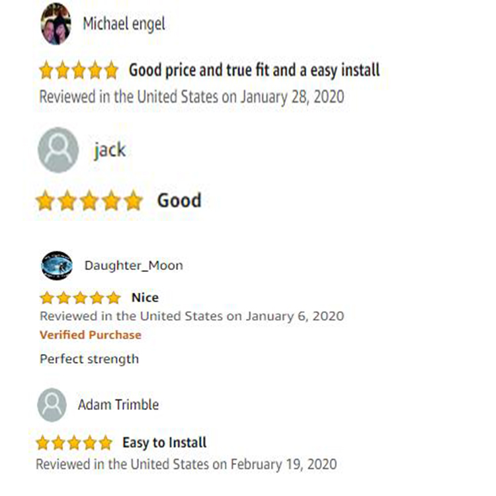The image size is (496, 496).
Task: Open reviewer profile name Michael engel
Action: (124, 24)
